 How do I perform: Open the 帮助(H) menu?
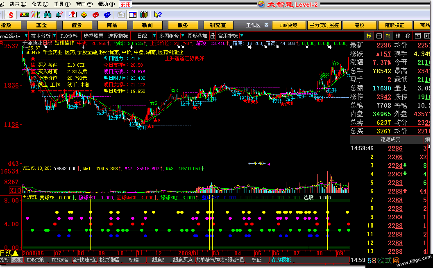pyautogui.click(x=107, y=4)
